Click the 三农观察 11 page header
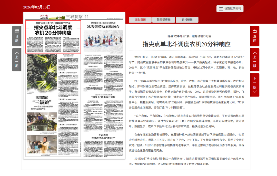The image size is (277, 176). click(x=77, y=17)
